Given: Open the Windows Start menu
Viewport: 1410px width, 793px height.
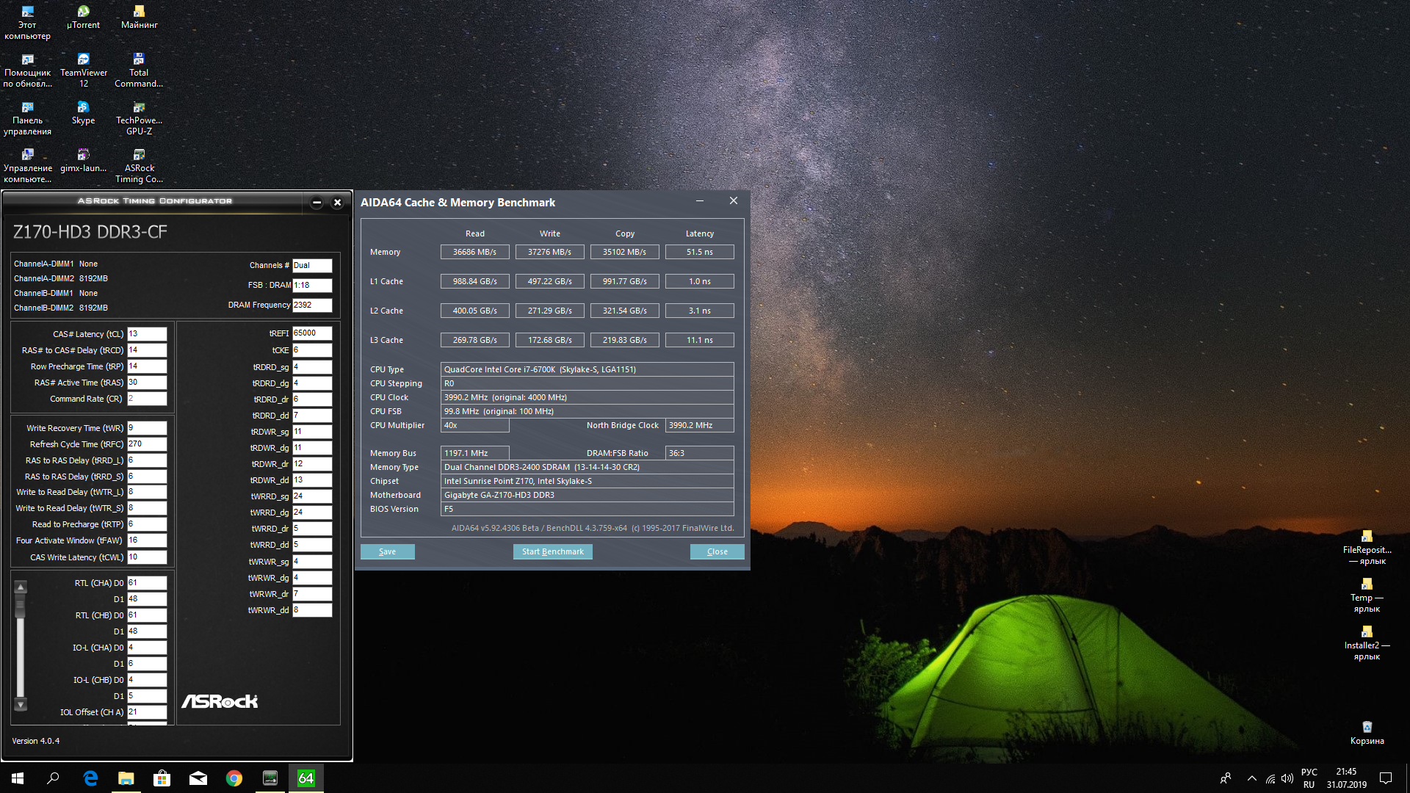Looking at the screenshot, I should click(18, 778).
